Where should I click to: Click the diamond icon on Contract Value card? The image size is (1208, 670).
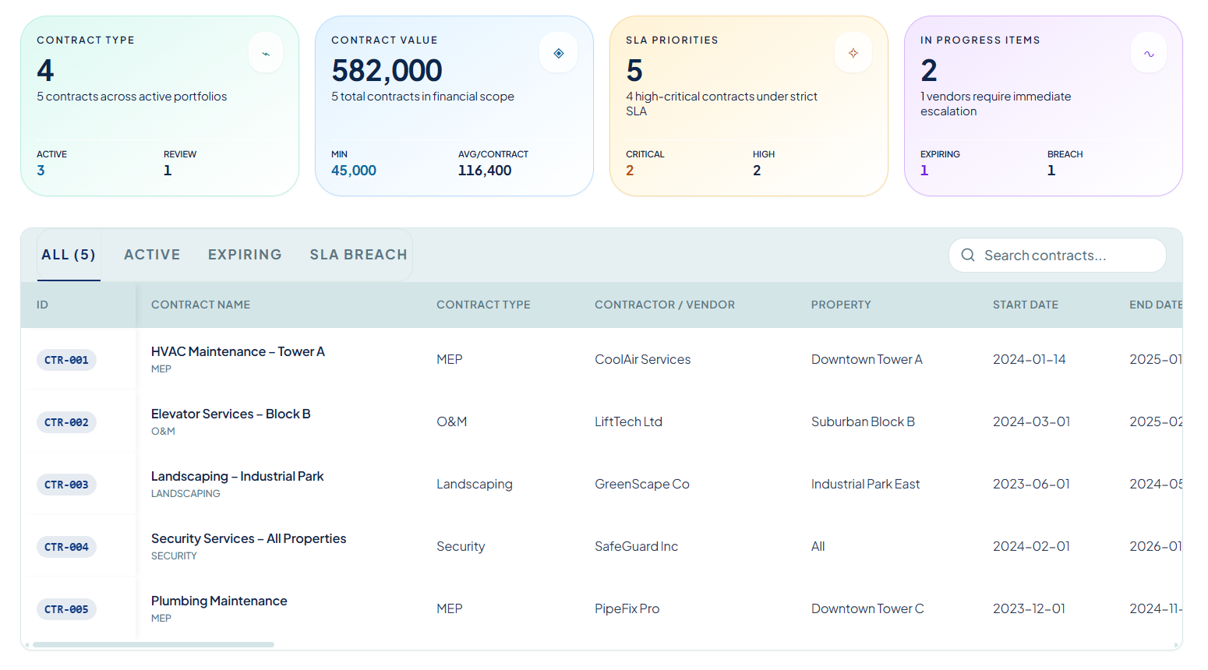[x=559, y=54]
